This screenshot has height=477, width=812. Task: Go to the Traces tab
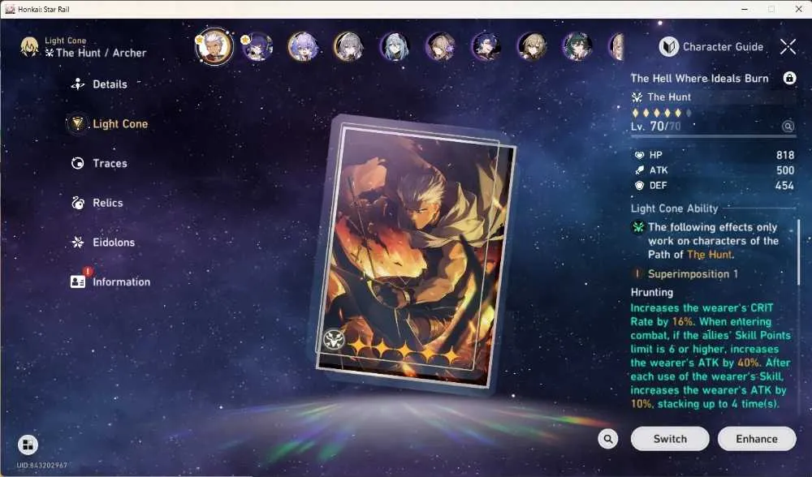click(99, 163)
